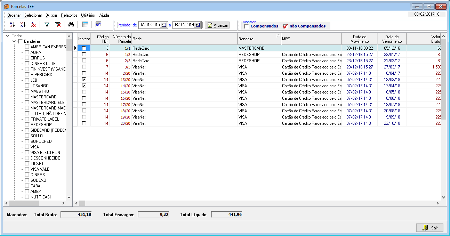Open search with the binoculars icon
Image resolution: width=450 pixels, height=236 pixels.
(x=71, y=25)
